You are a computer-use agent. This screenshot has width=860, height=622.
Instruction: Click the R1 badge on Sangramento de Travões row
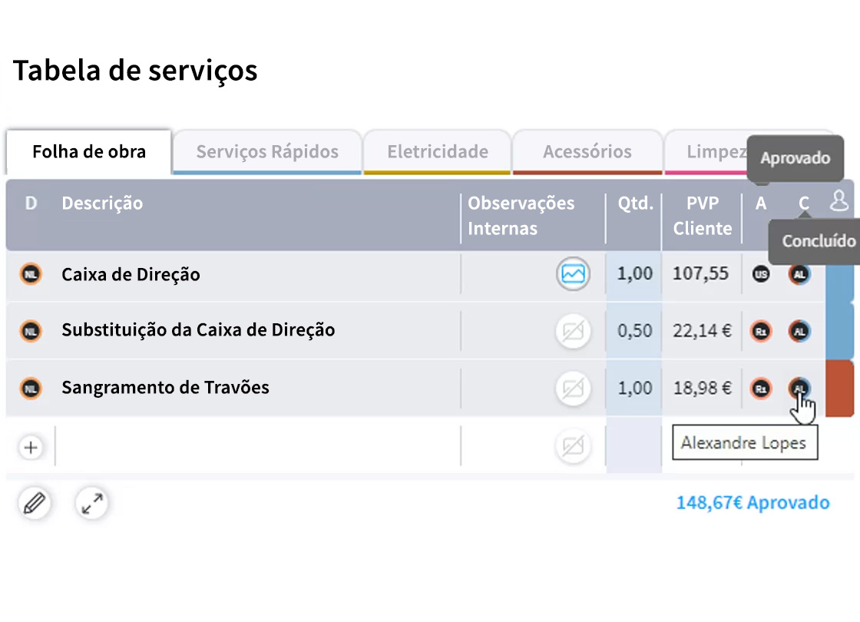pos(761,389)
